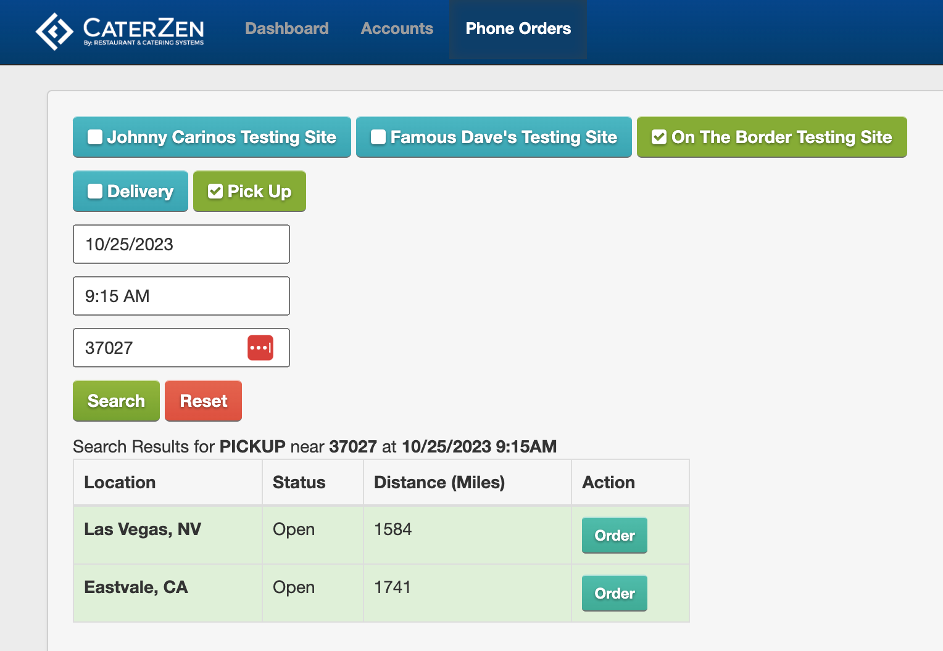Open the Dashboard tab

pyautogui.click(x=287, y=28)
